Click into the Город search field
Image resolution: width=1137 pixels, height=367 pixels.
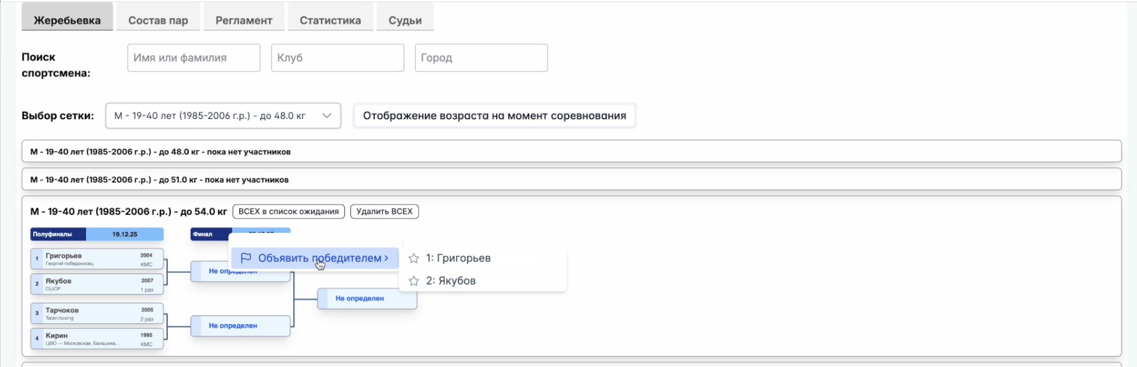[x=481, y=58]
